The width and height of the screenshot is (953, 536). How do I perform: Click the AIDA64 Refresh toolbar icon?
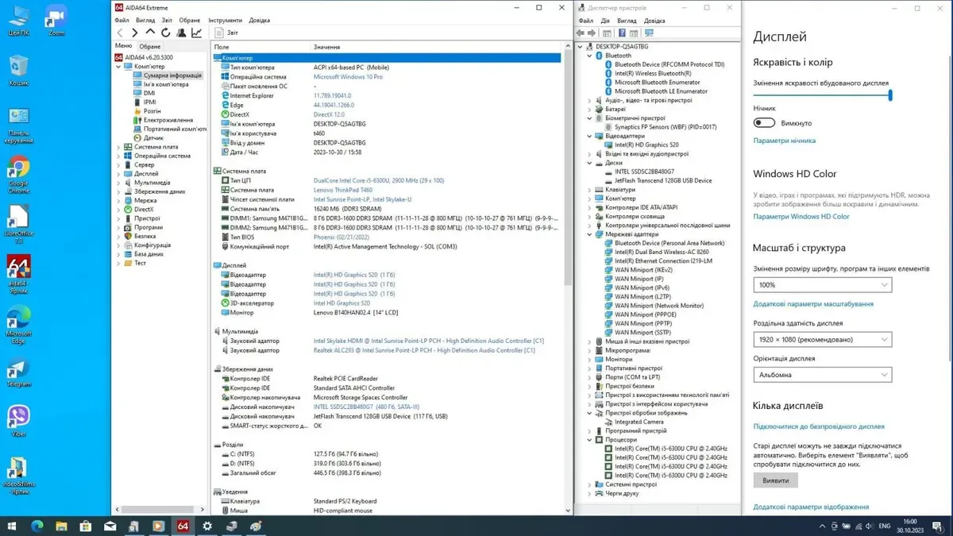tap(165, 33)
